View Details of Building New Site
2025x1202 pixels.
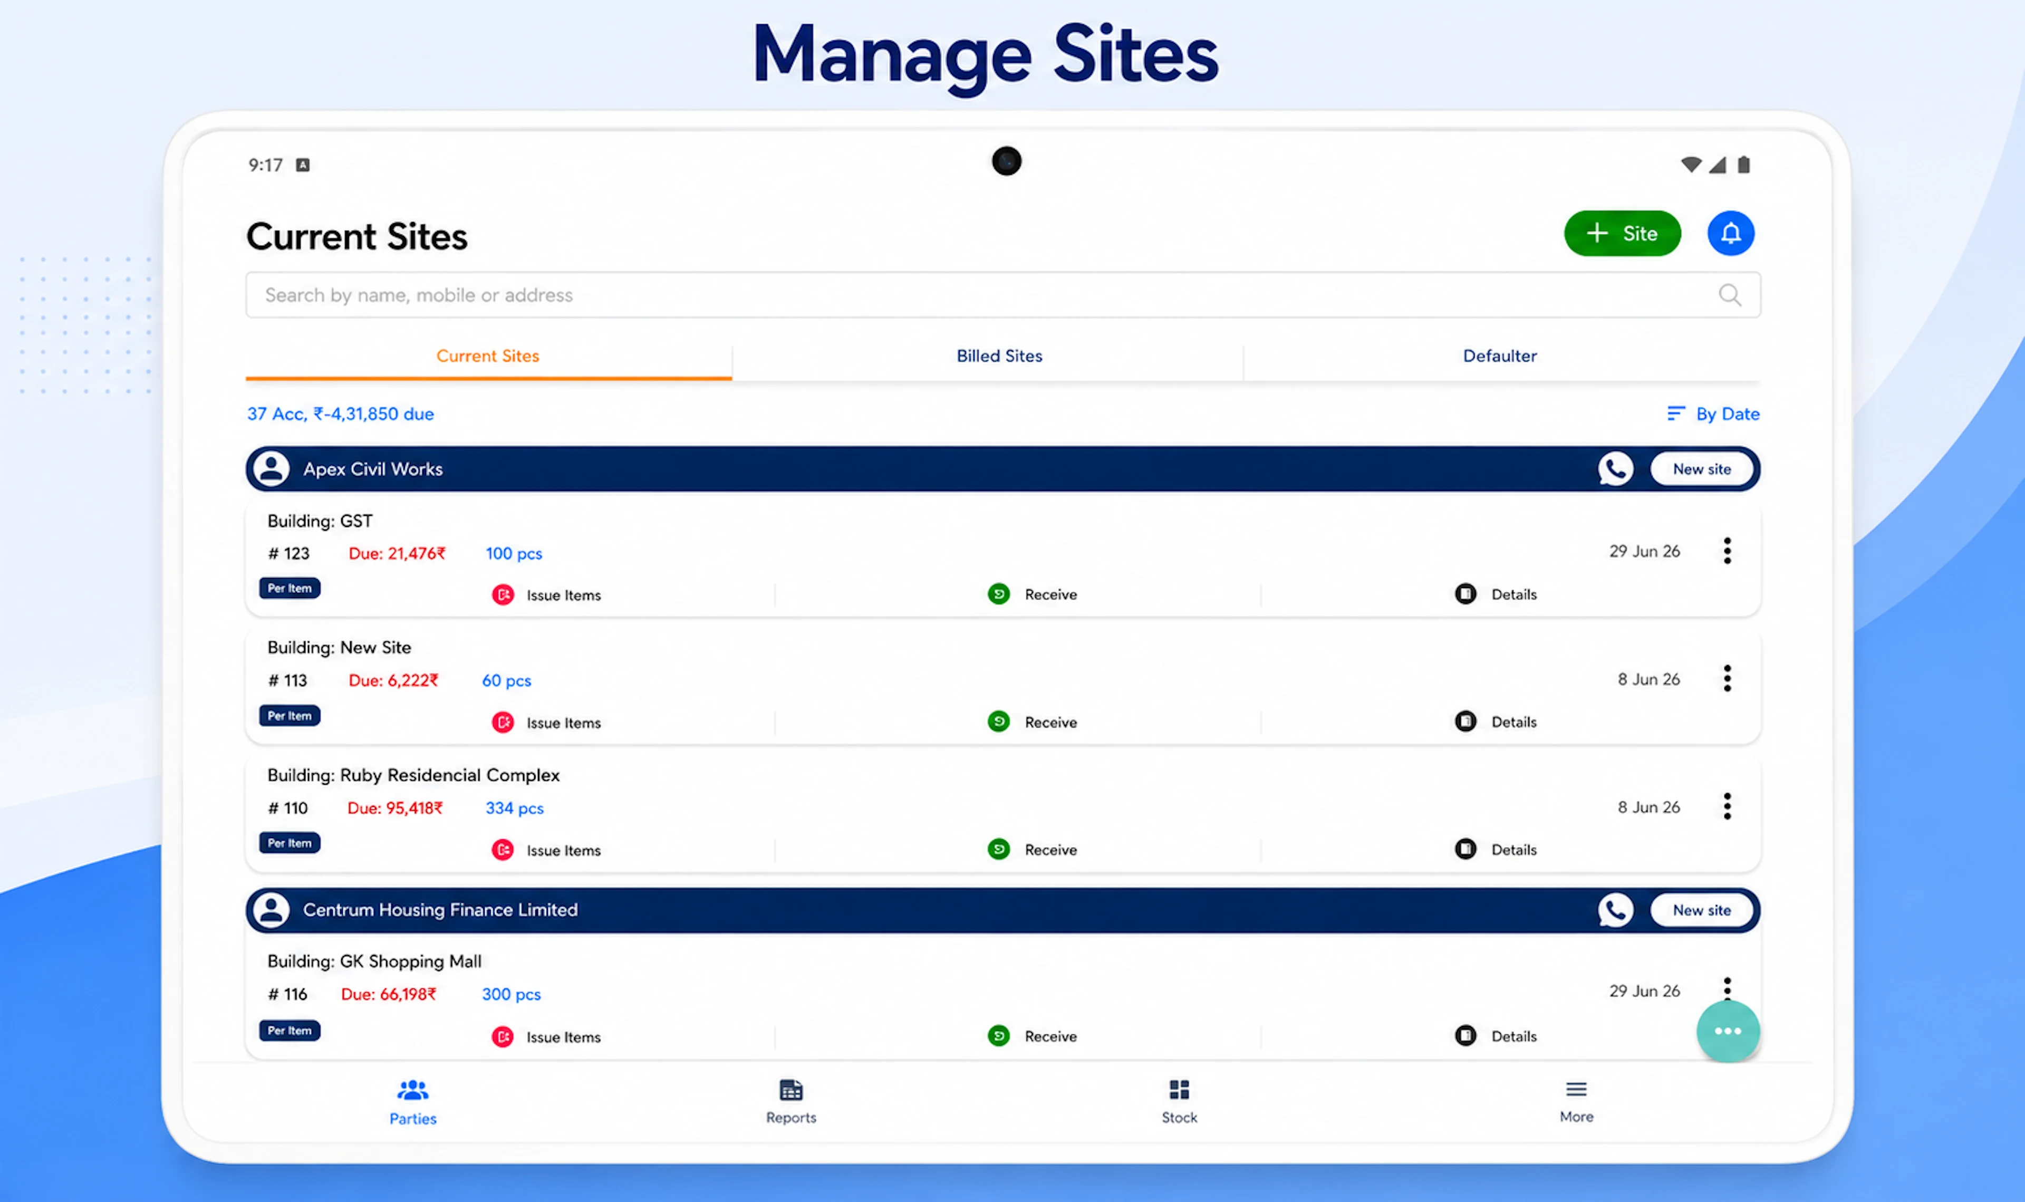pos(1496,722)
